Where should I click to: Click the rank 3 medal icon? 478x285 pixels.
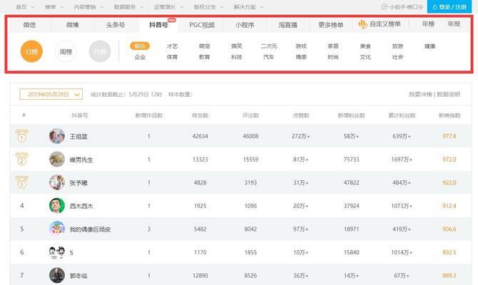[21, 182]
